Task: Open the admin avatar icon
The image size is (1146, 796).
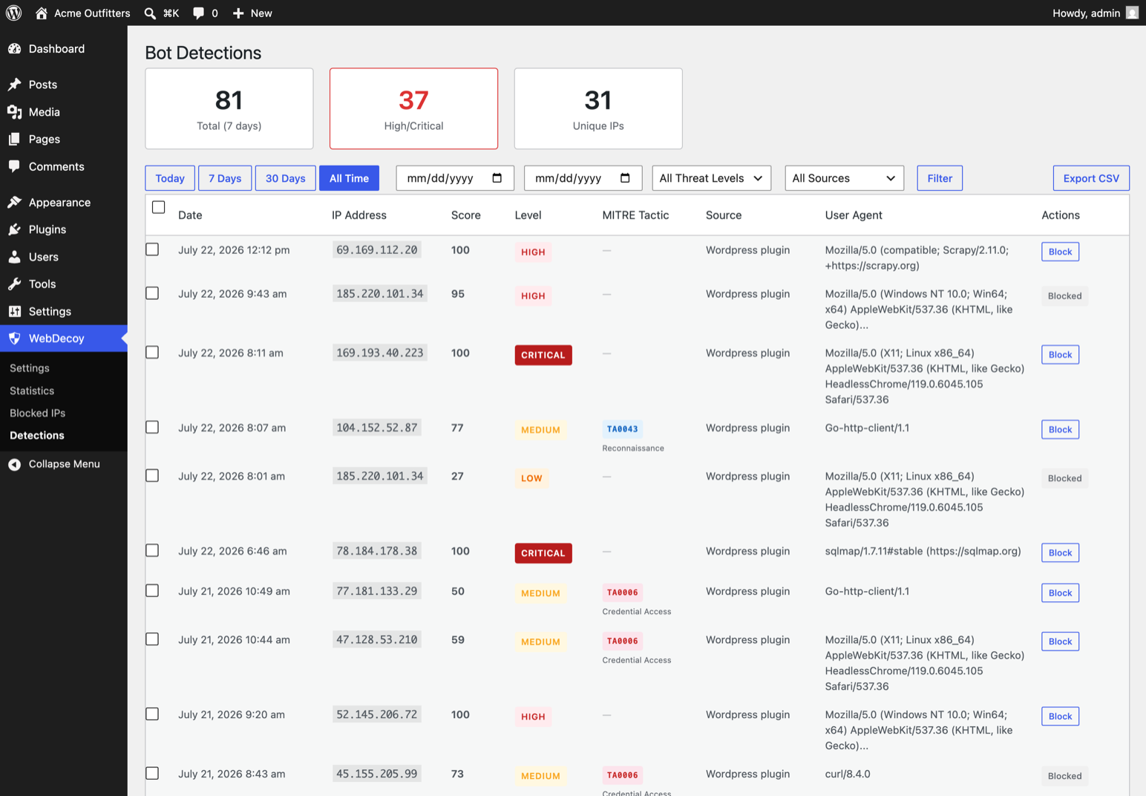Action: [x=1132, y=13]
